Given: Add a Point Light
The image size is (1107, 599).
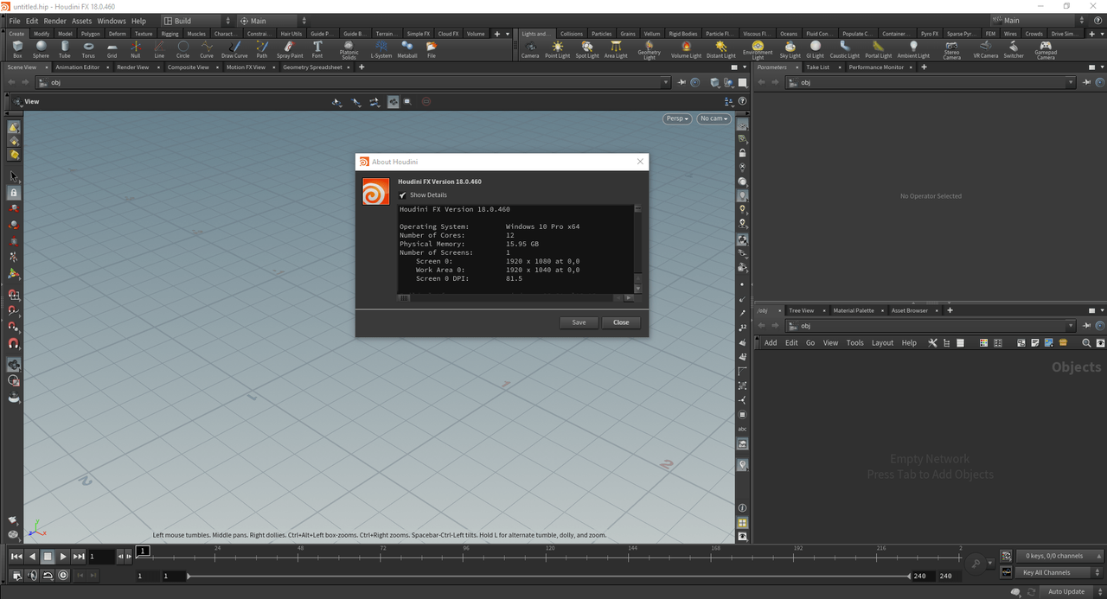Looking at the screenshot, I should click(x=558, y=49).
